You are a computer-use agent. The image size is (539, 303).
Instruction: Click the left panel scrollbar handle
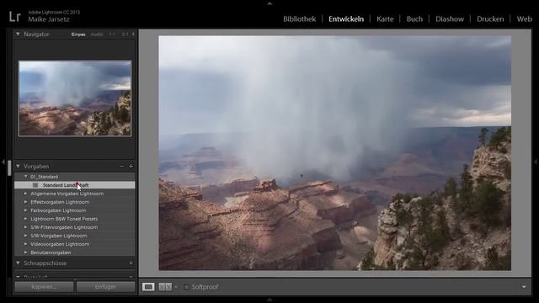tap(9, 168)
